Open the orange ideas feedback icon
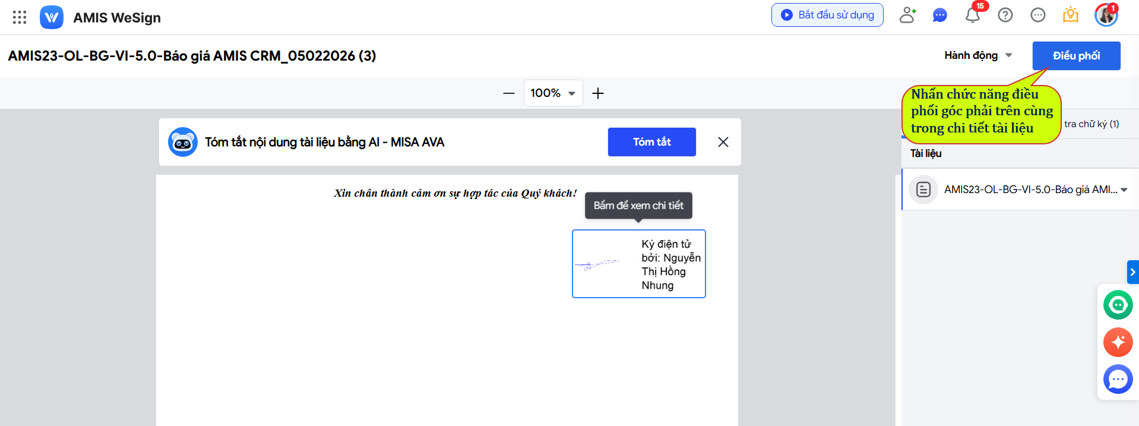Screen dimensions: 1139x426 [1071, 15]
